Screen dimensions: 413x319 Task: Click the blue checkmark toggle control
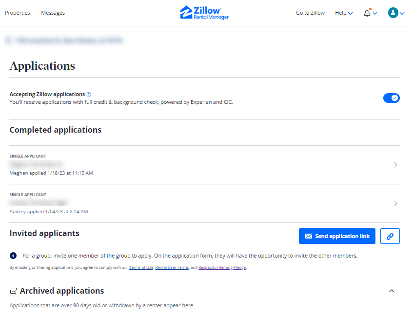pos(392,98)
